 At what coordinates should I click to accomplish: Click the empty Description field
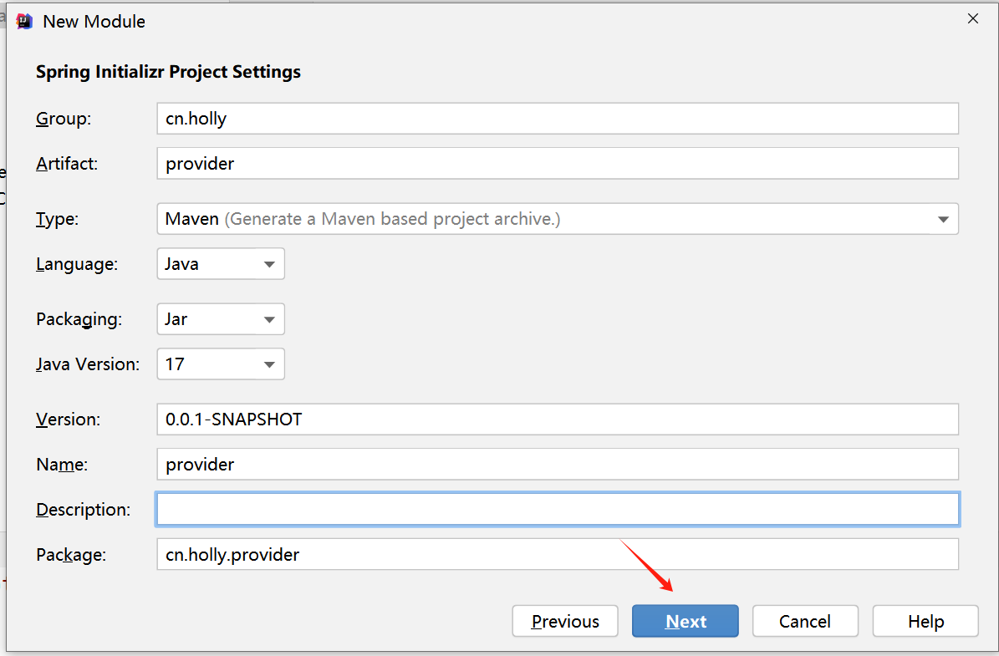(x=557, y=509)
